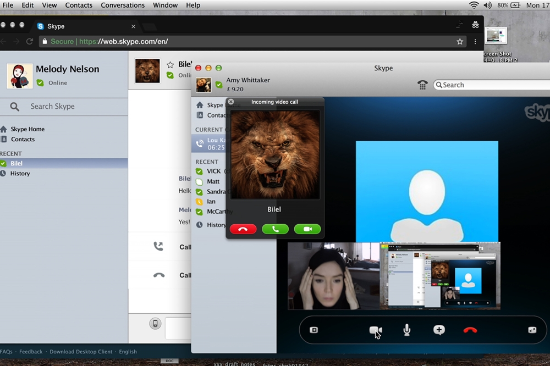550x366 pixels.
Task: Open the plus menu in call controls
Action: pos(439,330)
